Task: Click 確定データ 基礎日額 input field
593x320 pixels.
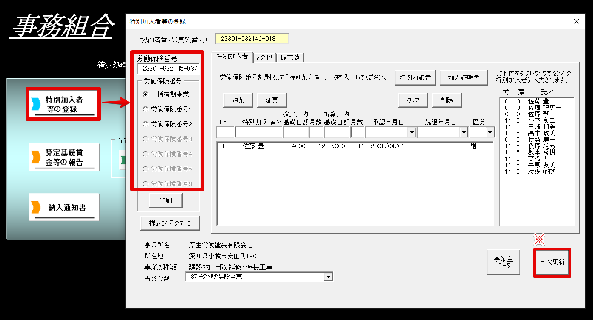Action: pos(296,133)
